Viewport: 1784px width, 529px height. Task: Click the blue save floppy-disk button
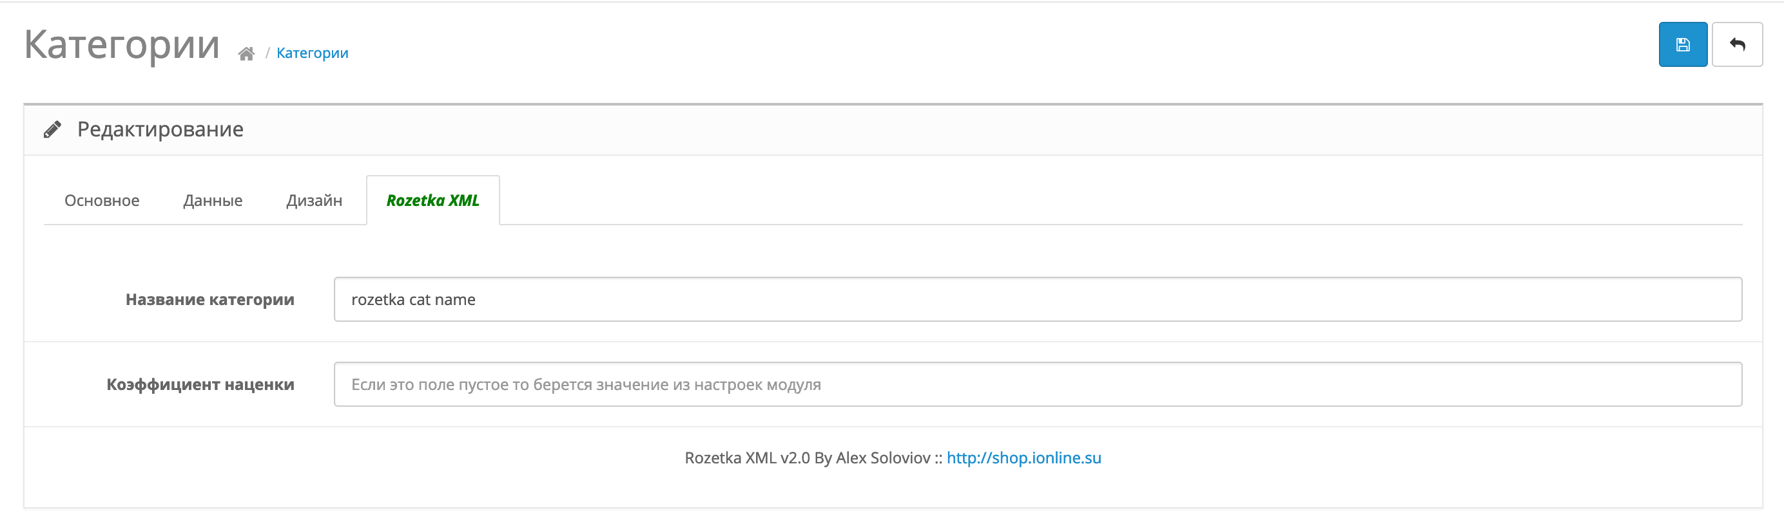(x=1682, y=45)
